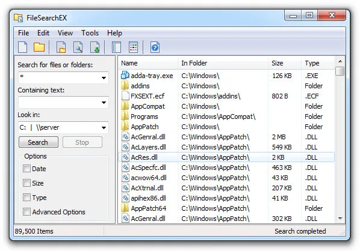Click the scroll down arrow in results

pos(340,218)
